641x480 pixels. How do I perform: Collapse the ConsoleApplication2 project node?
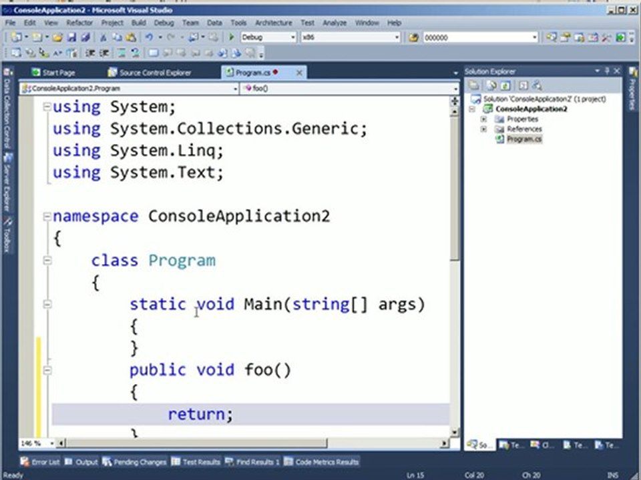point(473,109)
